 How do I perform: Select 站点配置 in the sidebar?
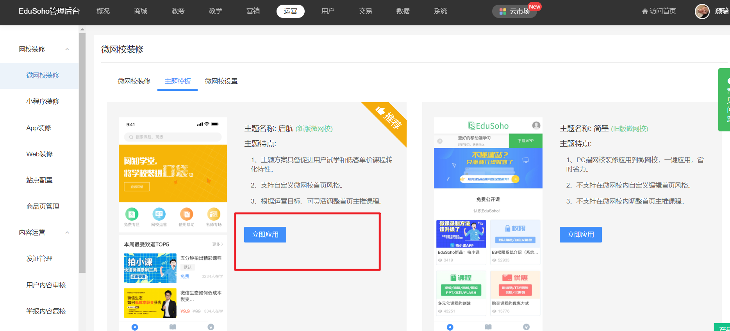[39, 180]
